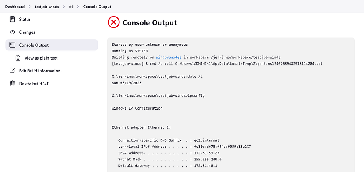Screen dimensions: 364x172
Task: Click the Edit Build Information pencil icon
Action: (12, 71)
